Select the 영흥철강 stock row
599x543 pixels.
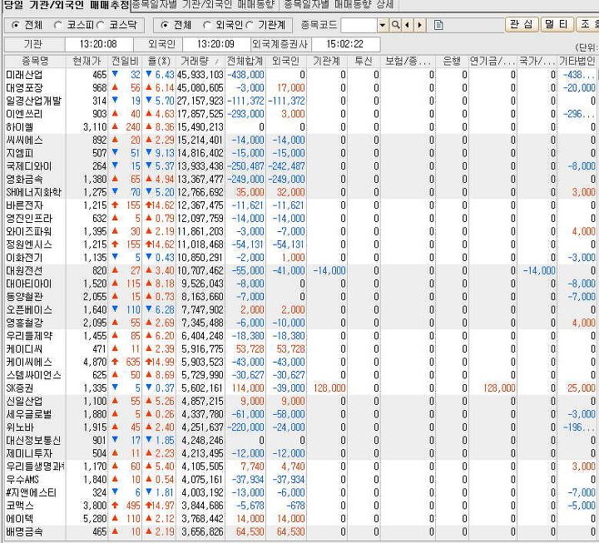point(300,323)
